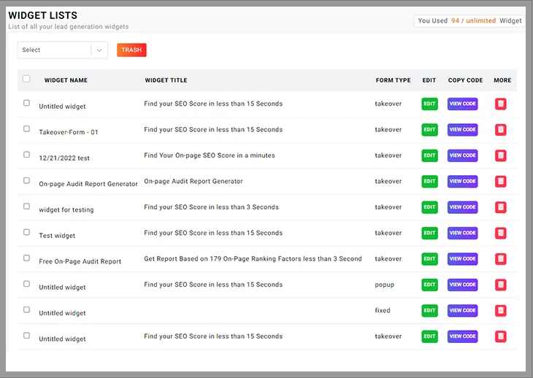Check the box for Takeover-Form - 01
533x378 pixels.
coord(26,128)
